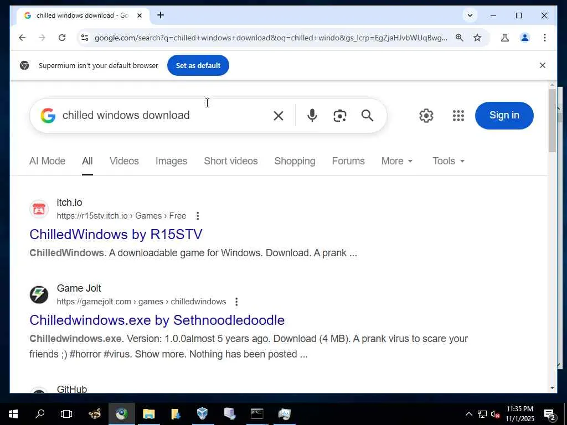
Task: Open the Windows Start menu
Action: pos(13,414)
